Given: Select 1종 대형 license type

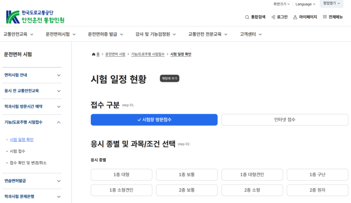Looking at the screenshot, I should 121,175.
